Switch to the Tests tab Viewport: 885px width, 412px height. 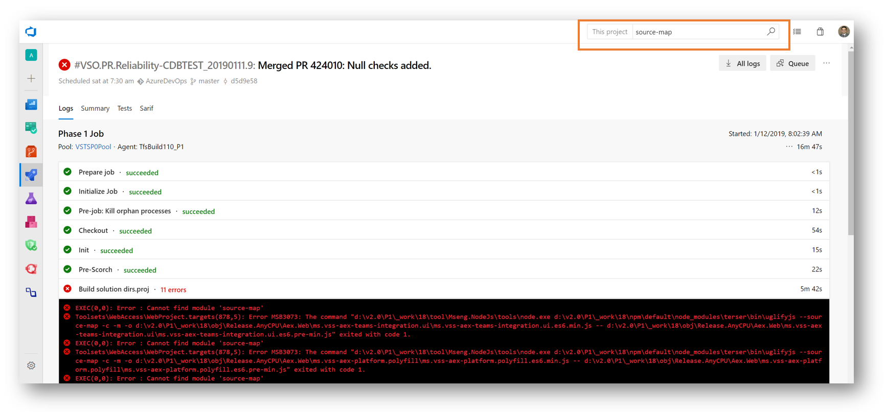pyautogui.click(x=124, y=108)
